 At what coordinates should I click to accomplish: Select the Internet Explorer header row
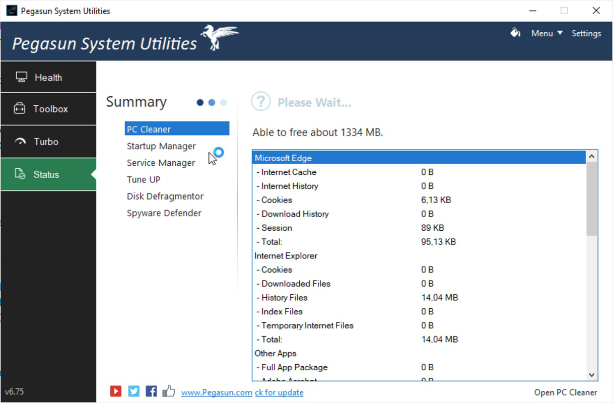[419, 255]
